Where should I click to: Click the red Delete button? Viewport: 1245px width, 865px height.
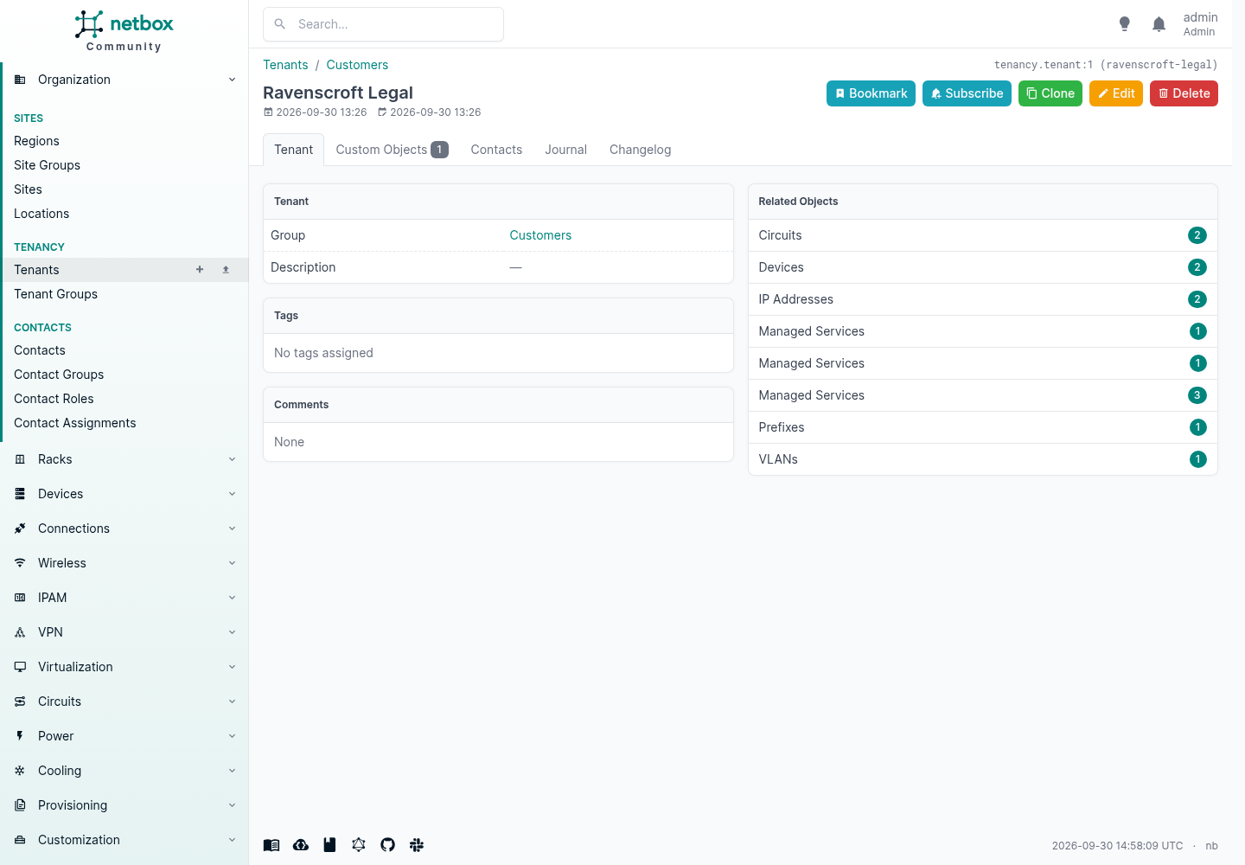(1184, 93)
